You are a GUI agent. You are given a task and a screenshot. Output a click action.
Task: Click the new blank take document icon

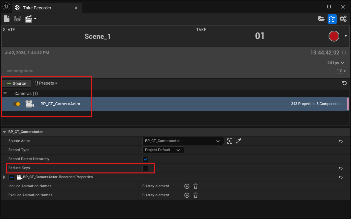[x=7, y=19]
